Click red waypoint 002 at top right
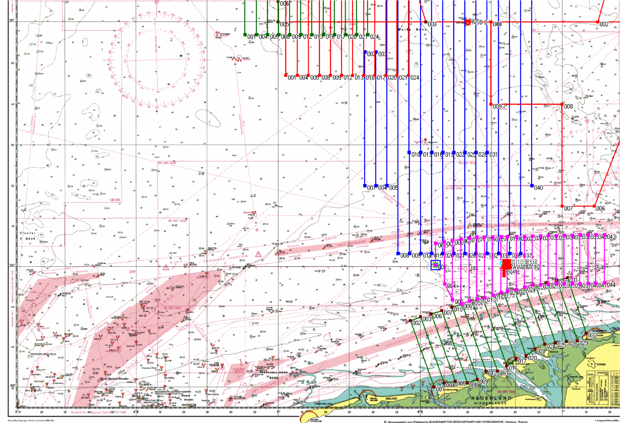 [x=598, y=22]
